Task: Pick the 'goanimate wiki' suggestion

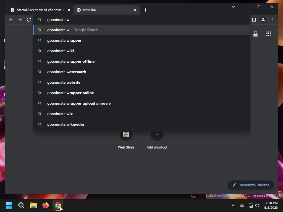Action: coord(141,51)
